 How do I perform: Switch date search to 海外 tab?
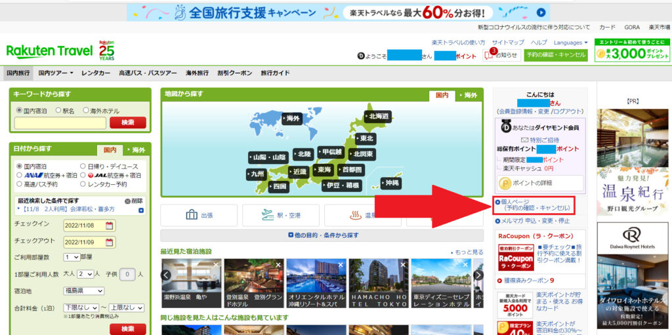[x=136, y=150]
